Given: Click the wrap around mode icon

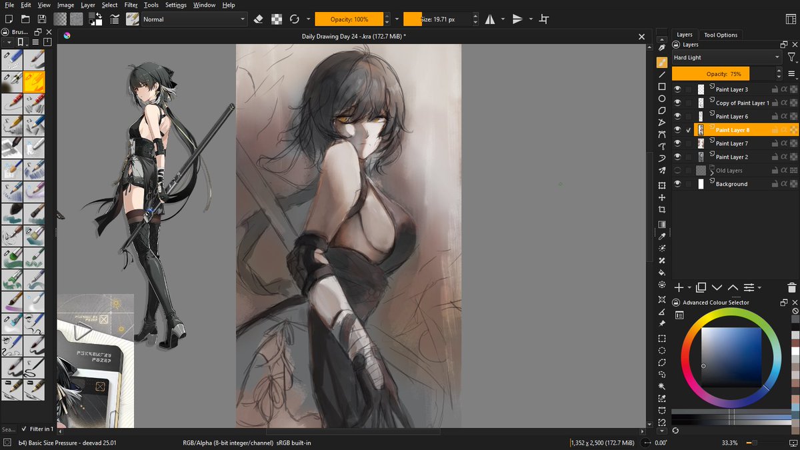Looking at the screenshot, I should (544, 19).
